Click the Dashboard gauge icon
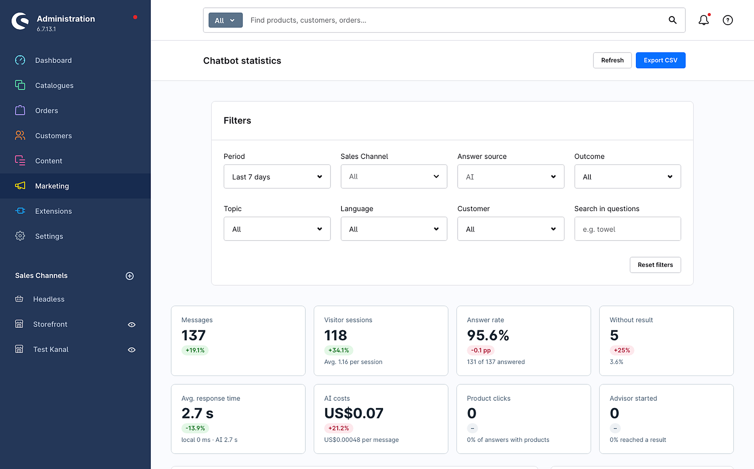The image size is (754, 469). click(20, 60)
